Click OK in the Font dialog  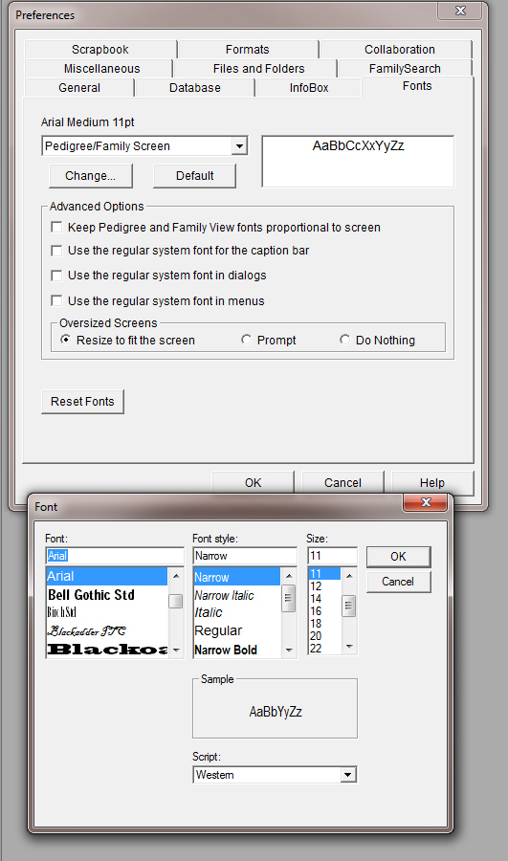coord(398,556)
